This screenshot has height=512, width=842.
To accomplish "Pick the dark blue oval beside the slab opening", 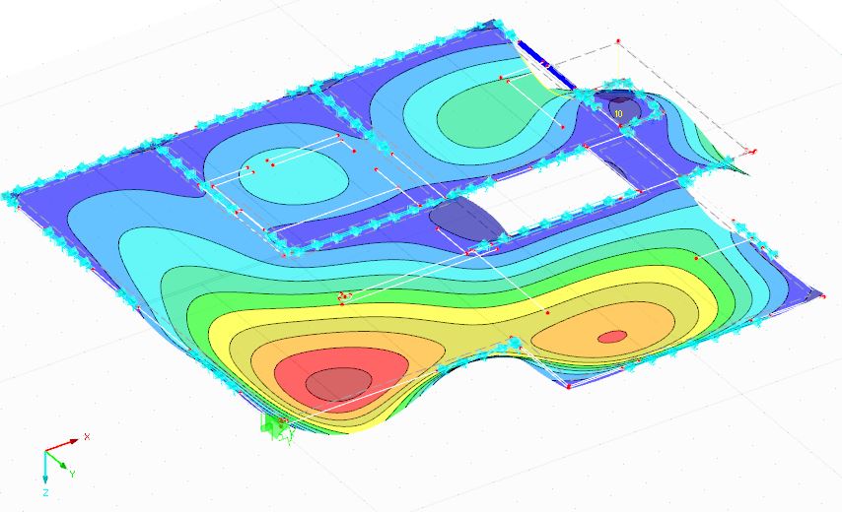I will coord(467,220).
